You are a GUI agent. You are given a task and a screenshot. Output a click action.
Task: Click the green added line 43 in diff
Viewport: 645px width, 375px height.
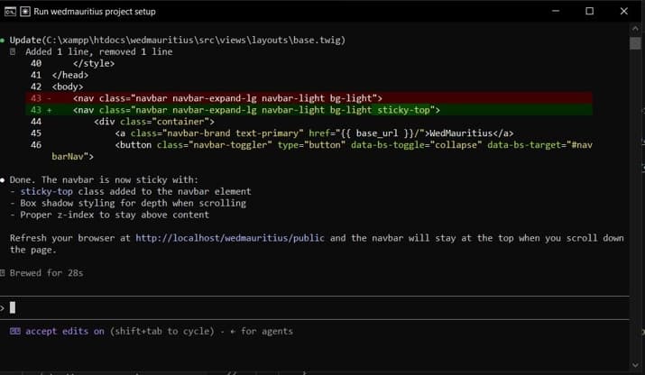coord(309,110)
